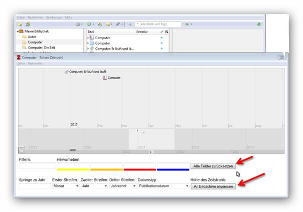Click the orange Hervorheben highlight field

click(106, 166)
